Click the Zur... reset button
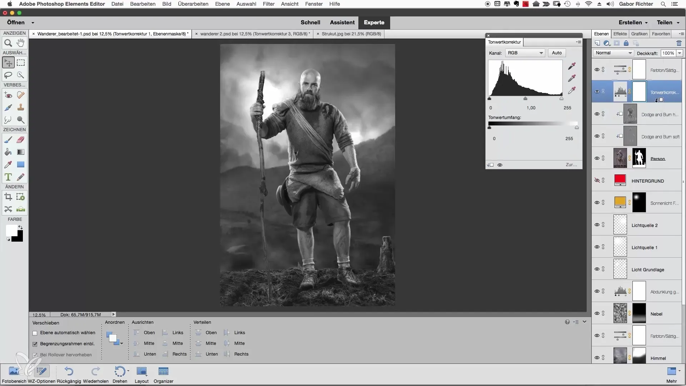The width and height of the screenshot is (686, 386). point(571,165)
